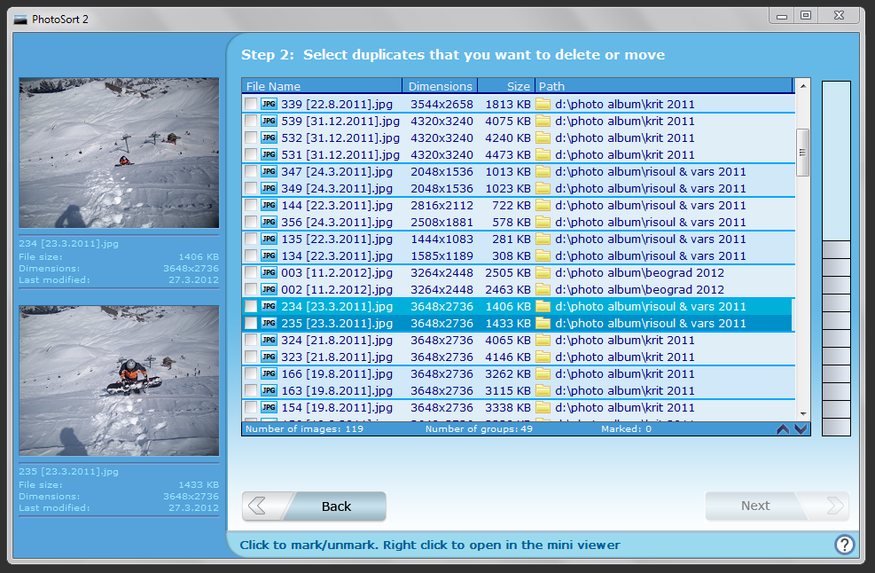This screenshot has height=573, width=875.
Task: Click folder icon in 349 [24.3.2011].jpg row
Action: point(543,188)
